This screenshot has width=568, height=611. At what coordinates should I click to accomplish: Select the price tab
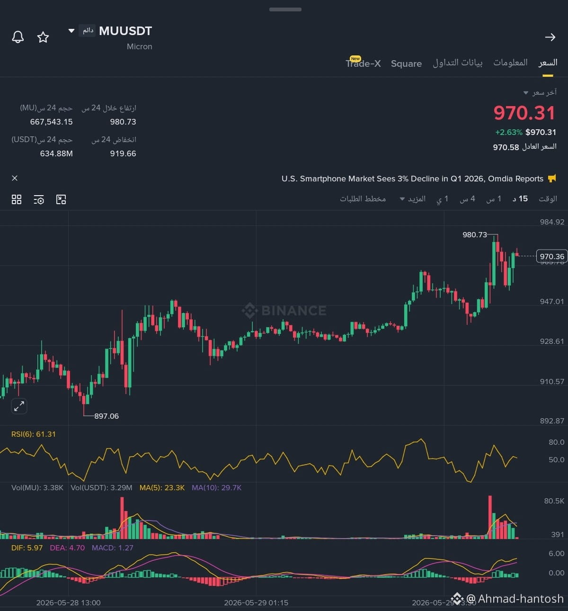point(548,63)
